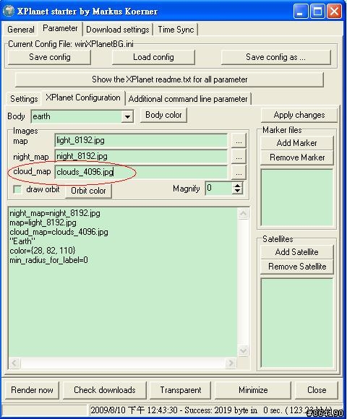
Task: Click the Remove Marker button
Action: pyautogui.click(x=296, y=157)
